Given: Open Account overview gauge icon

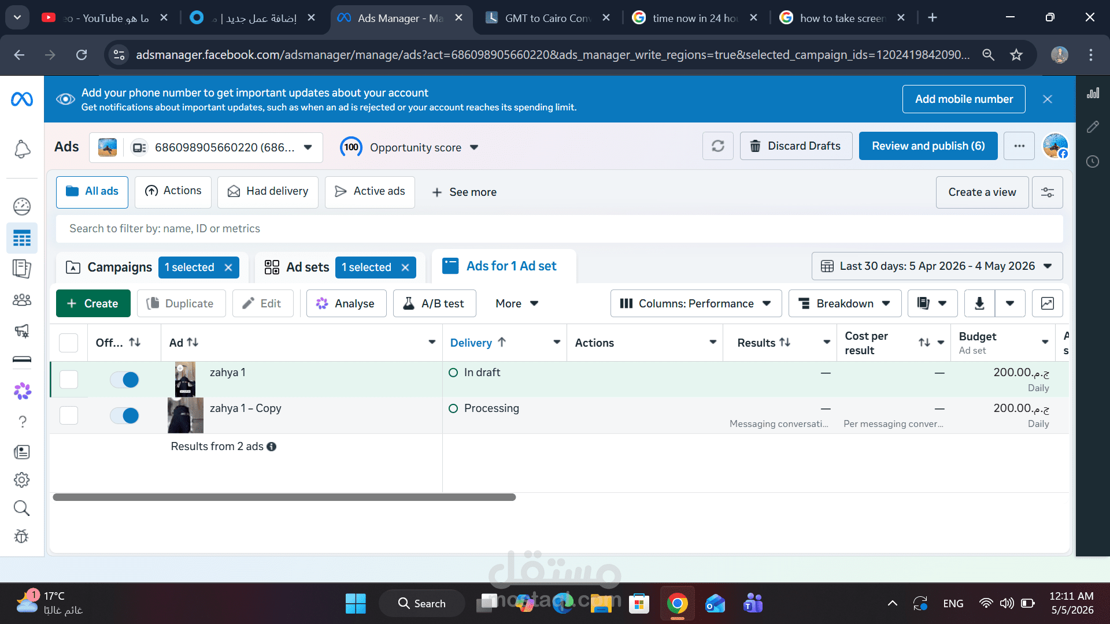Looking at the screenshot, I should point(22,206).
